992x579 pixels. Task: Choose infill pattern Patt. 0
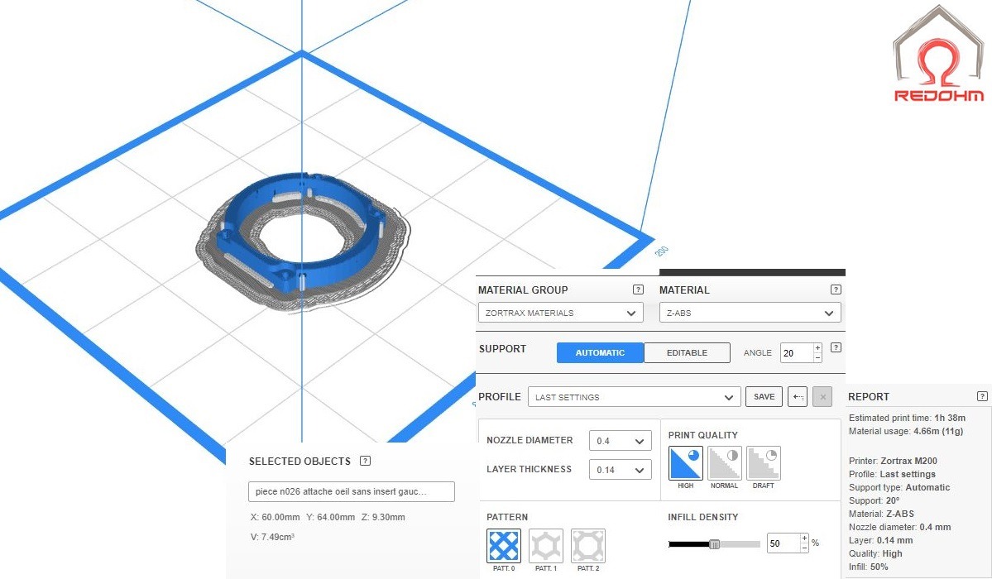pyautogui.click(x=504, y=546)
